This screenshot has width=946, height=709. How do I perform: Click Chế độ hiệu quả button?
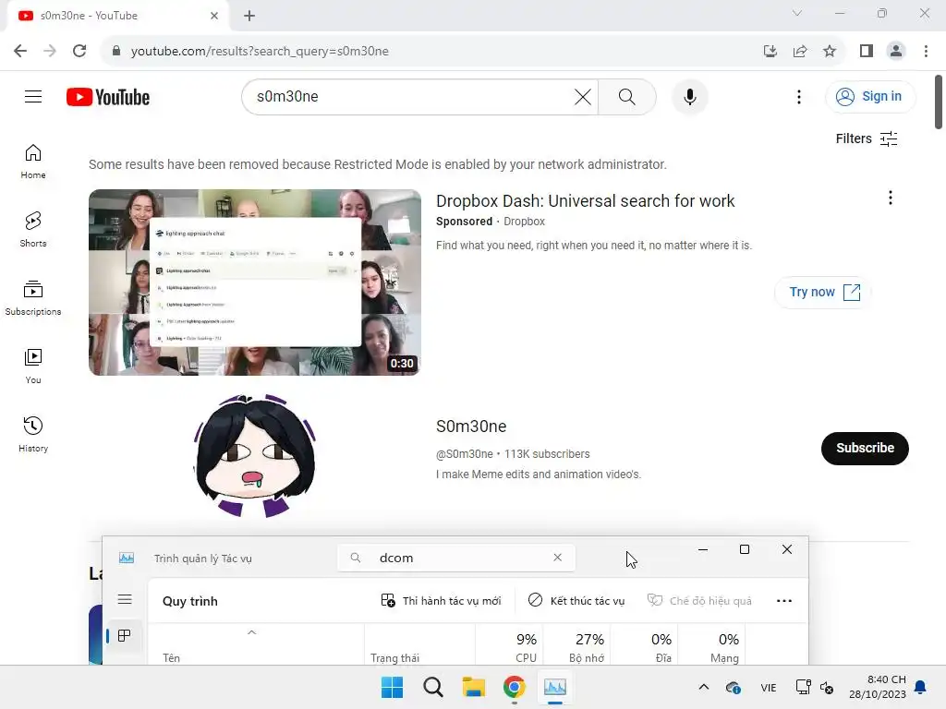(699, 600)
